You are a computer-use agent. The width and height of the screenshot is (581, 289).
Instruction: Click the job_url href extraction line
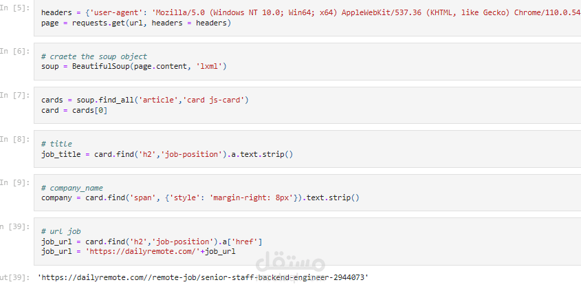click(152, 242)
